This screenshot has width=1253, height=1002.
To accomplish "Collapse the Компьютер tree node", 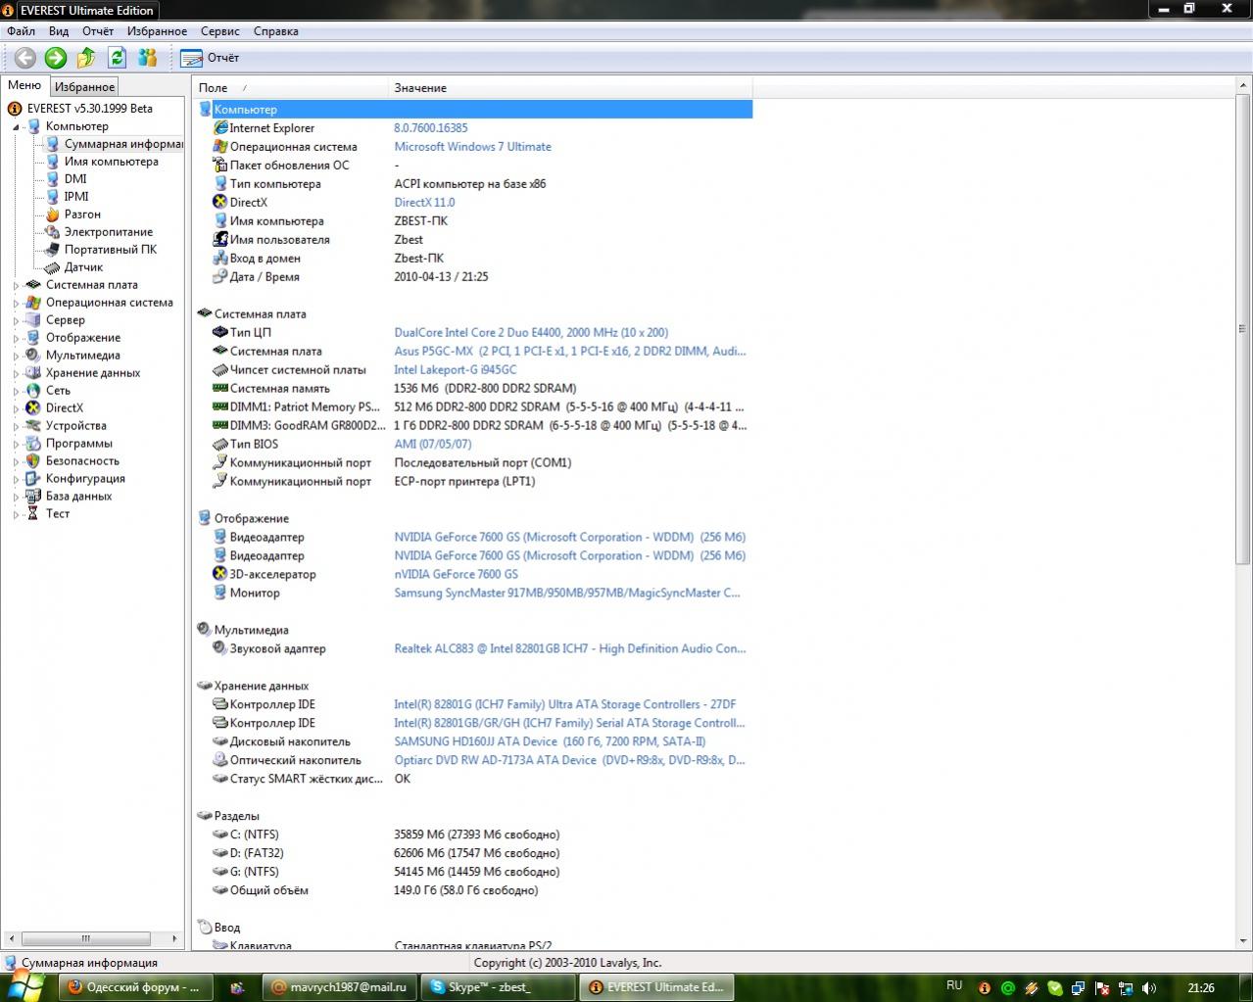I will [16, 126].
